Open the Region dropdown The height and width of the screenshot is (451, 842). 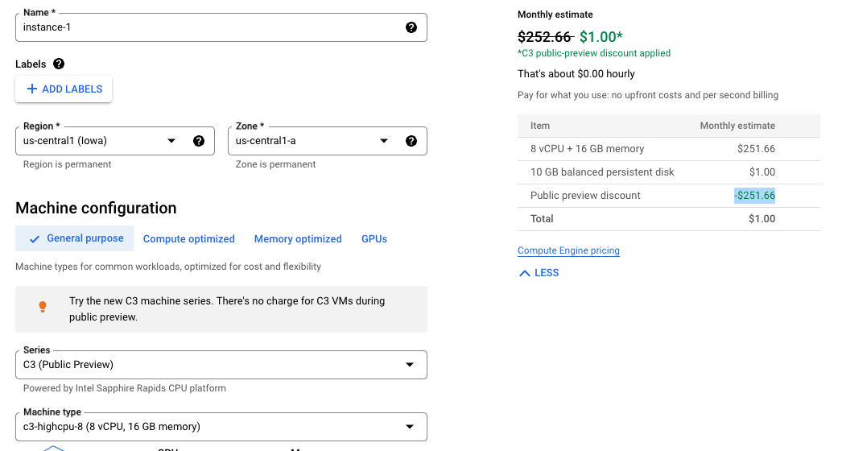pyautogui.click(x=115, y=141)
